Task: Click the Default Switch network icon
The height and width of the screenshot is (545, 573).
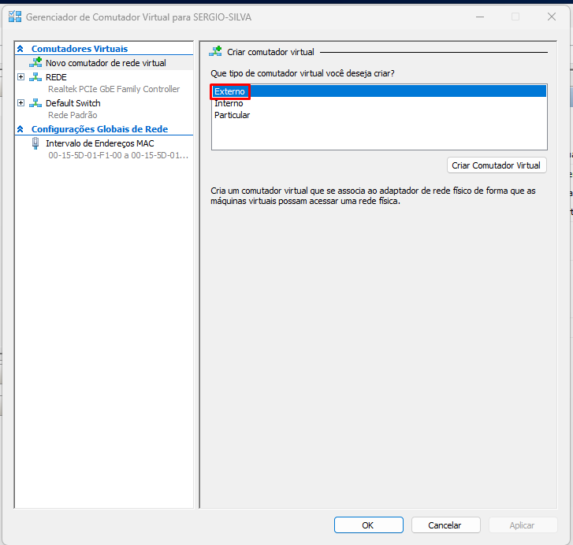Action: 35,102
